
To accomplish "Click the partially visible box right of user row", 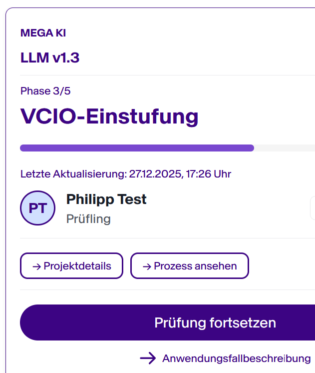I will click(313, 208).
